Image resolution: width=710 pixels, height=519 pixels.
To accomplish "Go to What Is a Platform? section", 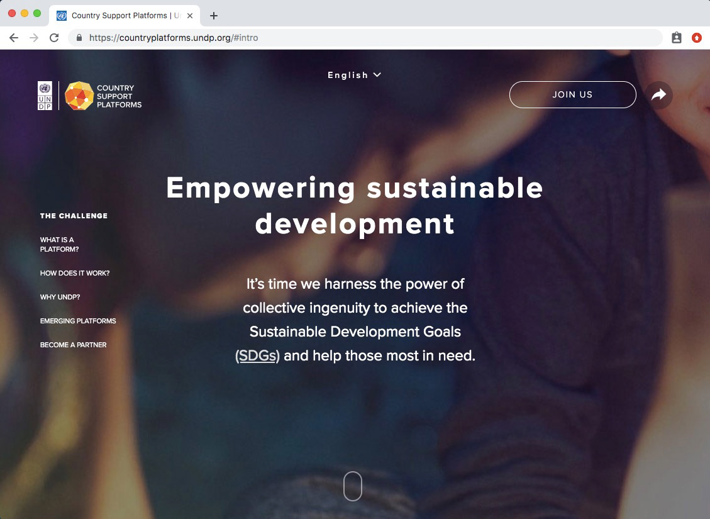I will click(x=59, y=245).
